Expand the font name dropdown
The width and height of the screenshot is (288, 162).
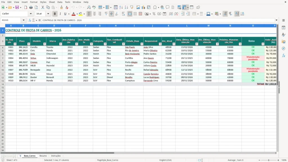[31, 13]
